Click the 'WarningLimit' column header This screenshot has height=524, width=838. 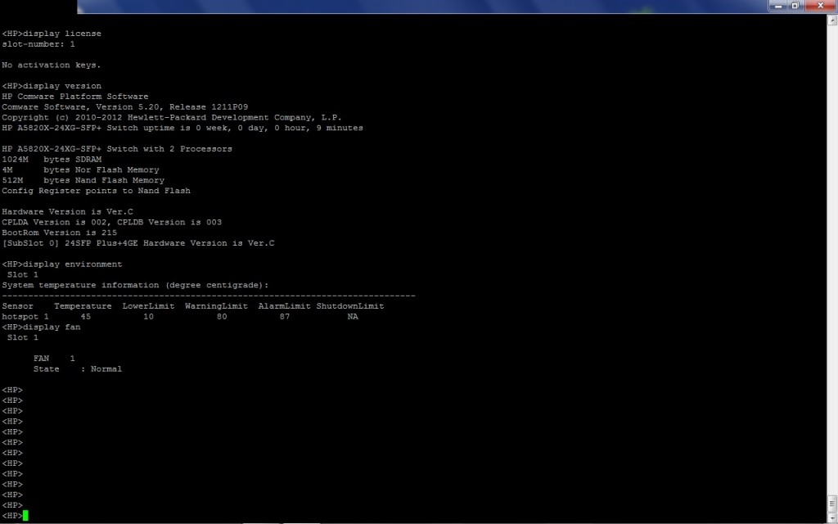coord(216,306)
